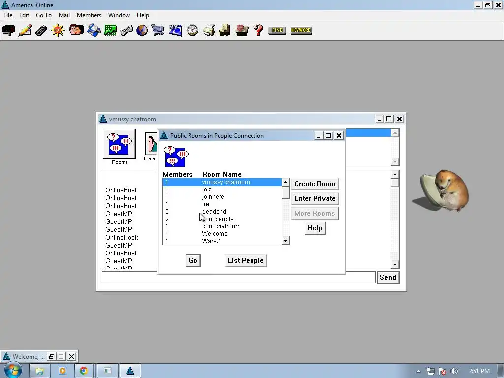504x378 pixels.
Task: Click the Send button in chatroom
Action: click(388, 278)
